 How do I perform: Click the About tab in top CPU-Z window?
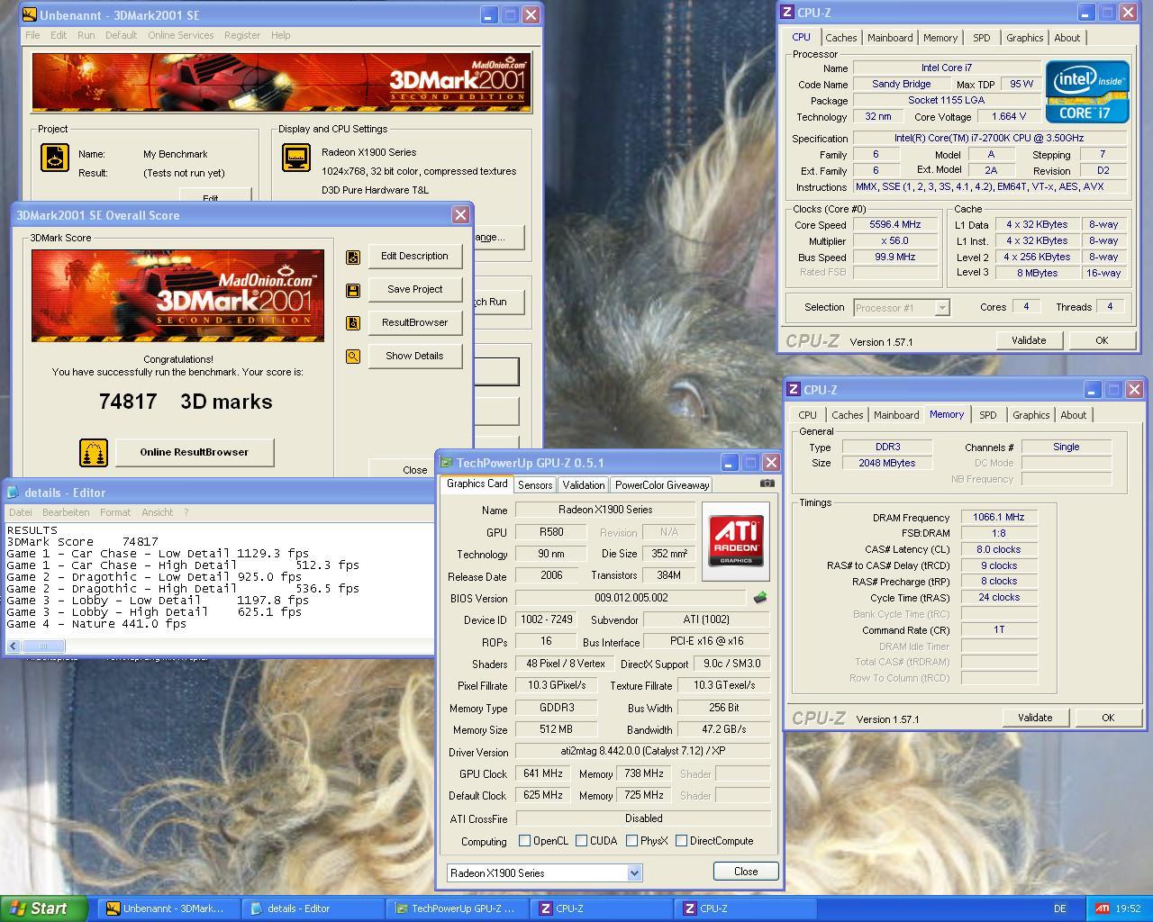(x=1067, y=38)
